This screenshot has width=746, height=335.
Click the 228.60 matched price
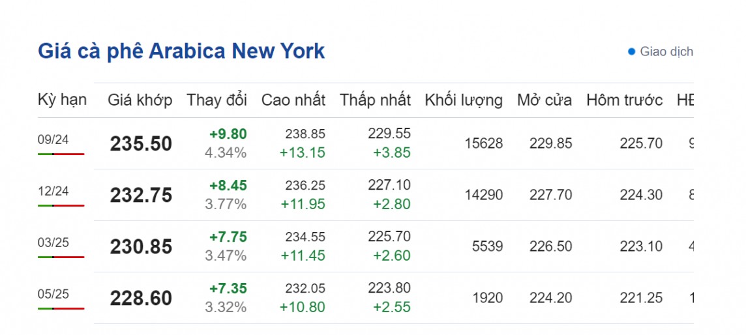(141, 299)
